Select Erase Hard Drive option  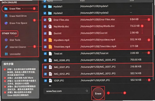[x=18, y=16]
